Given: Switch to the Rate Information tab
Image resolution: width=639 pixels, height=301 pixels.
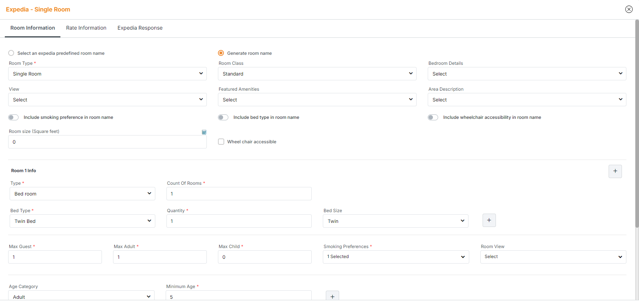Looking at the screenshot, I should (x=86, y=28).
